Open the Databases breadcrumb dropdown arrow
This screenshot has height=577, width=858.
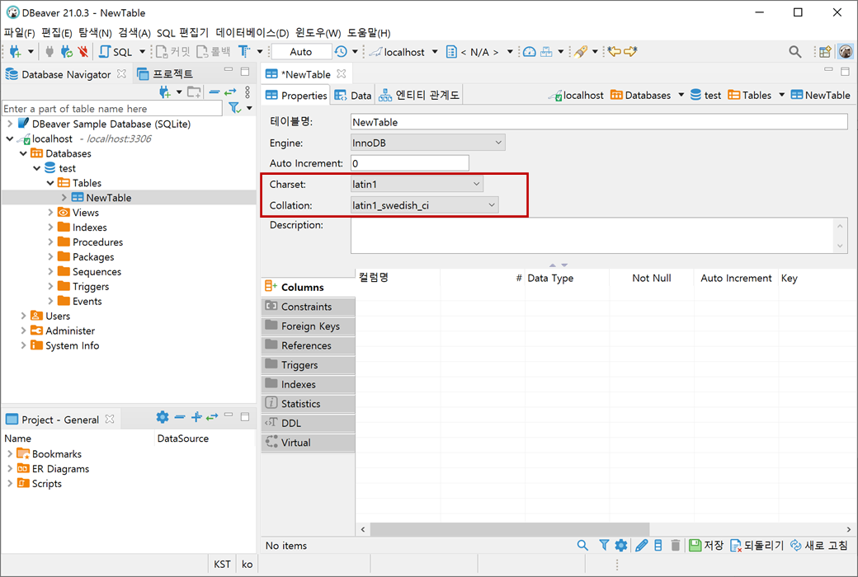(681, 95)
